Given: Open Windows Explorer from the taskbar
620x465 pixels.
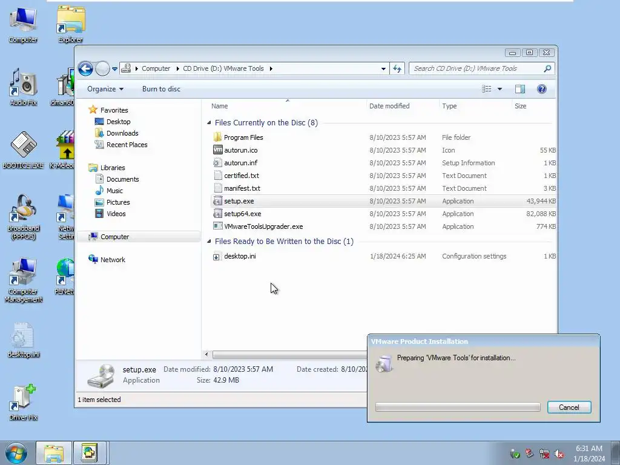Looking at the screenshot, I should (54, 453).
